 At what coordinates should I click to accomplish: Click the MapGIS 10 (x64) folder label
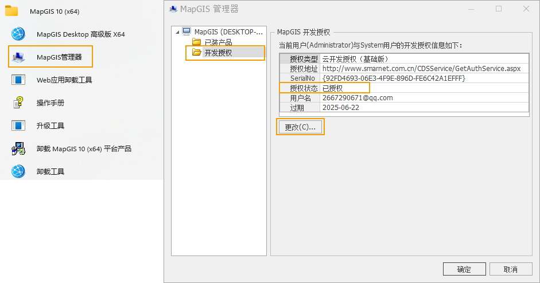click(x=55, y=11)
